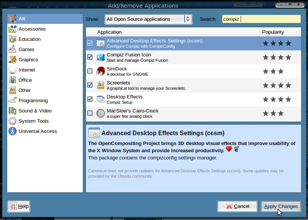308x220 pixels.
Task: Click the pane divider handle below the list
Action: pos(193,123)
